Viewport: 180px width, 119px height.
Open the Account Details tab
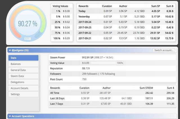[23, 88]
